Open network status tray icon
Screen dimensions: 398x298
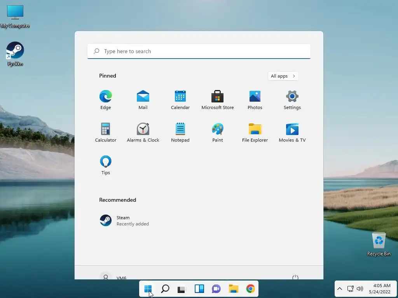351,289
